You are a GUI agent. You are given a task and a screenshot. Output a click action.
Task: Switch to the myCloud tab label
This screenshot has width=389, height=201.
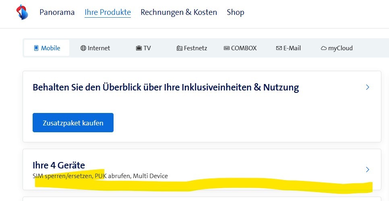click(x=340, y=48)
